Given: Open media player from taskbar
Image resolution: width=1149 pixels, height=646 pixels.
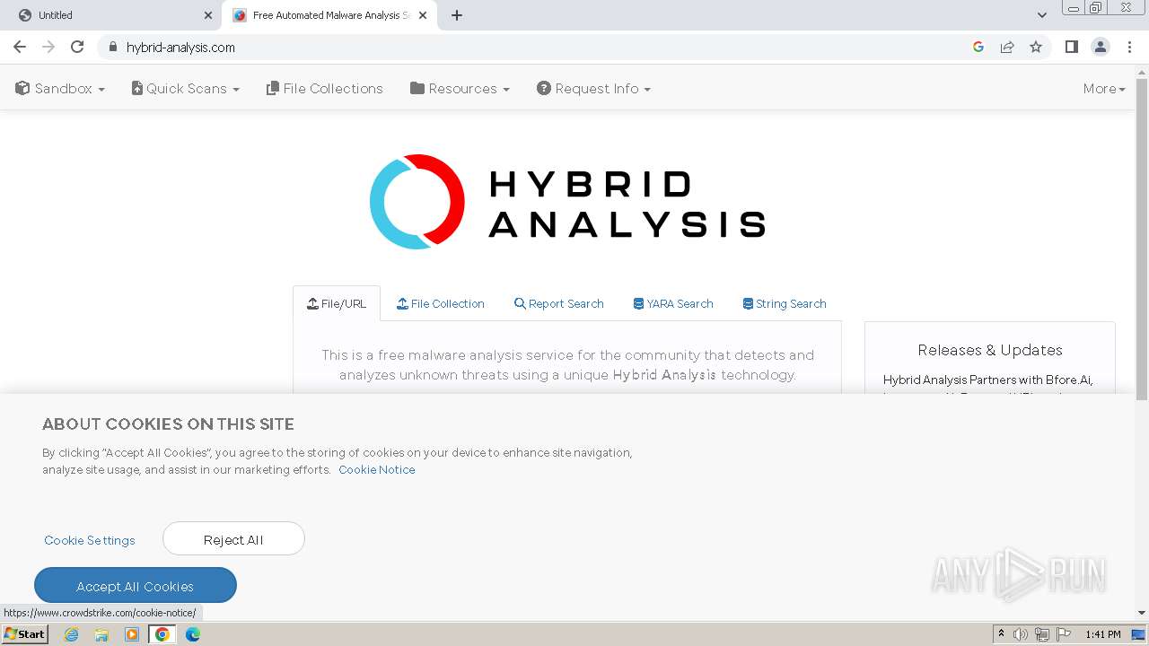Looking at the screenshot, I should [x=132, y=634].
